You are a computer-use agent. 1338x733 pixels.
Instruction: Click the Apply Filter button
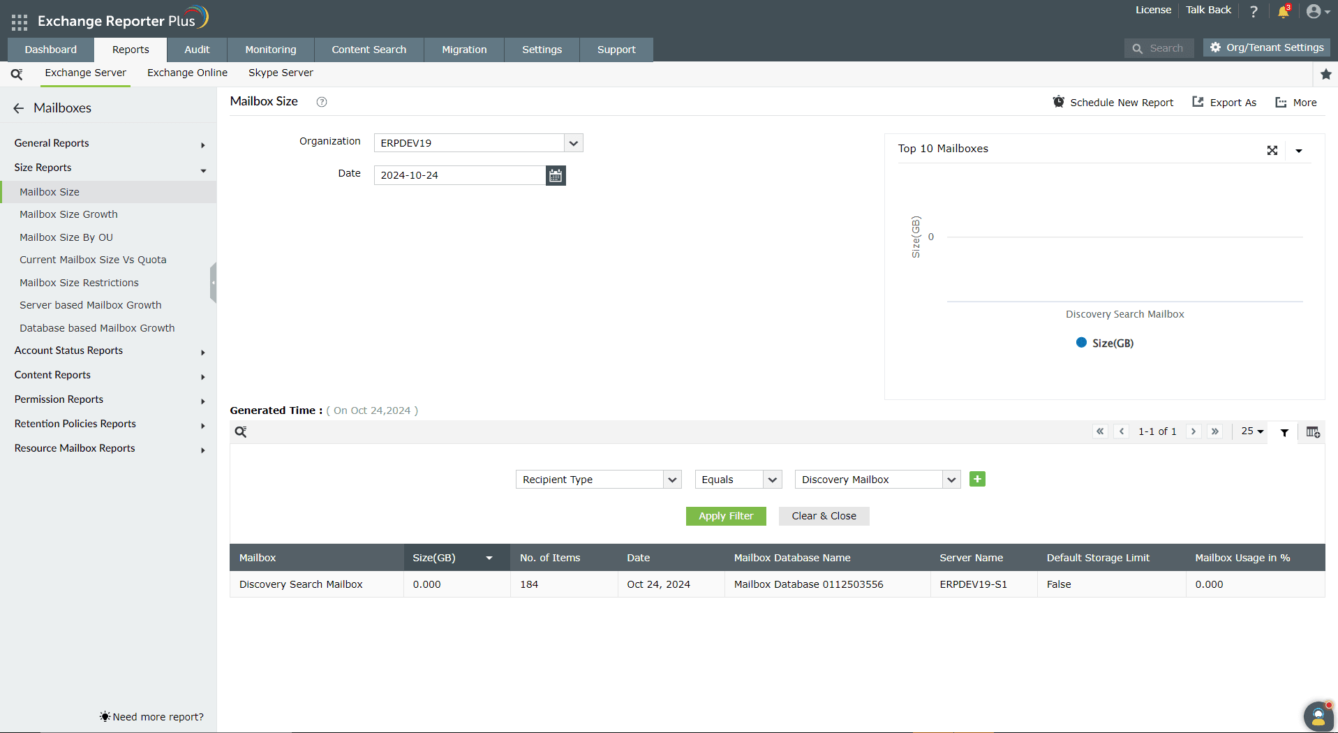pos(726,516)
